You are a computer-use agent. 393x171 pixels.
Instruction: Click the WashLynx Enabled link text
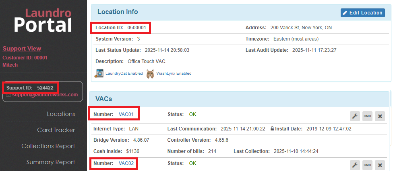click(174, 73)
